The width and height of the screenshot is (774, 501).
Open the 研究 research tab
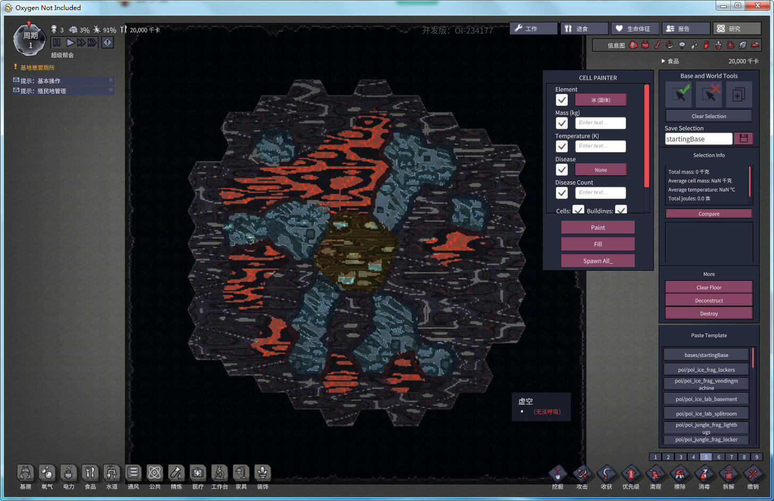pyautogui.click(x=737, y=28)
